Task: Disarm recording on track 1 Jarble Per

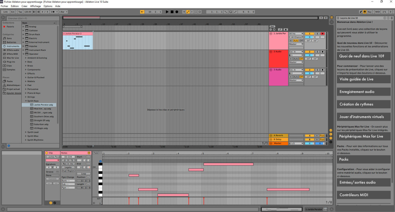Action: tap(322, 34)
